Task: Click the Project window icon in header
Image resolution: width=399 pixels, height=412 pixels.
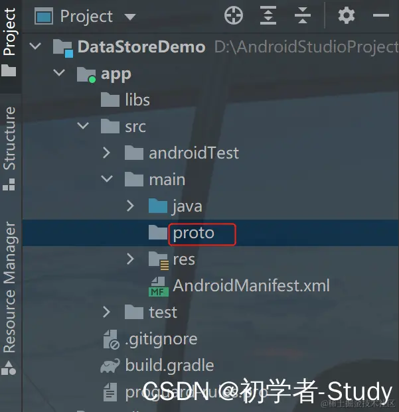Action: [x=44, y=16]
